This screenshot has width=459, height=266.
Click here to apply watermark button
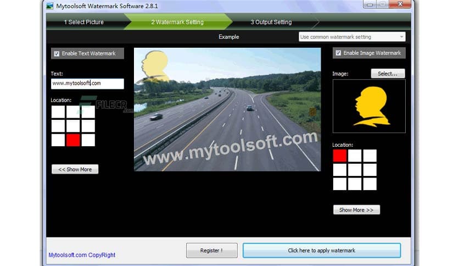(x=322, y=251)
